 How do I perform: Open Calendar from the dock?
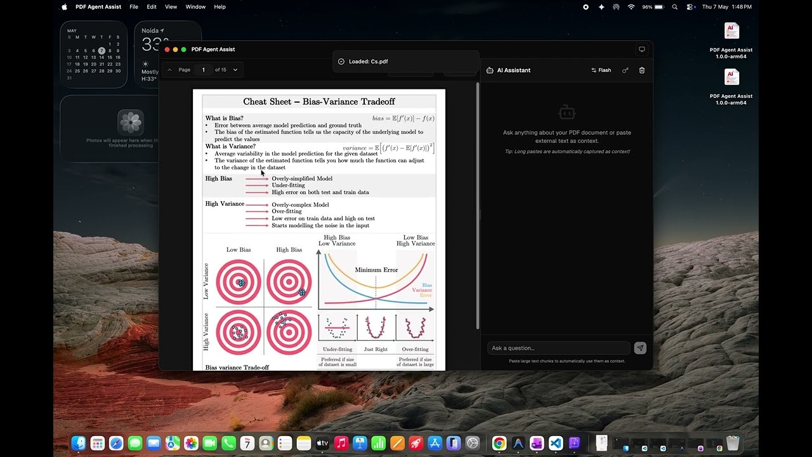[x=247, y=443]
